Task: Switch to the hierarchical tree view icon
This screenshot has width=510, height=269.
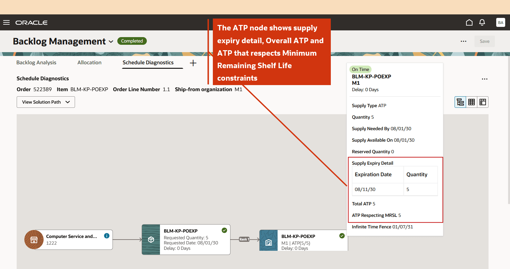Action: point(460,102)
